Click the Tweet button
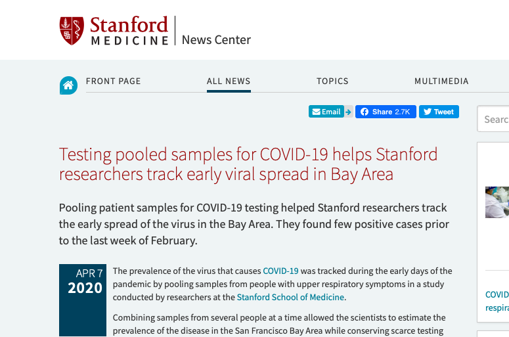The width and height of the screenshot is (509, 337). 439,112
